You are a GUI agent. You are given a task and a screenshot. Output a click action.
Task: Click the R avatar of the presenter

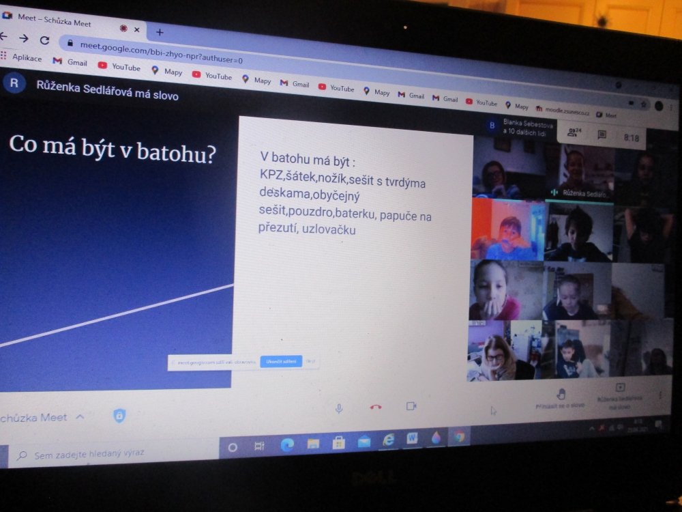pyautogui.click(x=14, y=83)
